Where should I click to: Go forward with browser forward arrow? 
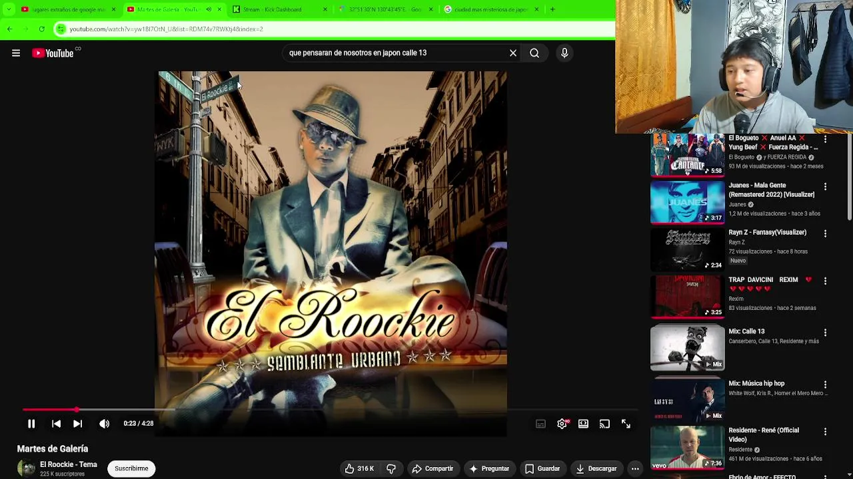tap(25, 29)
